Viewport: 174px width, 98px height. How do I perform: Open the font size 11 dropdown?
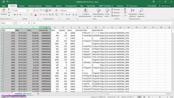(32, 11)
